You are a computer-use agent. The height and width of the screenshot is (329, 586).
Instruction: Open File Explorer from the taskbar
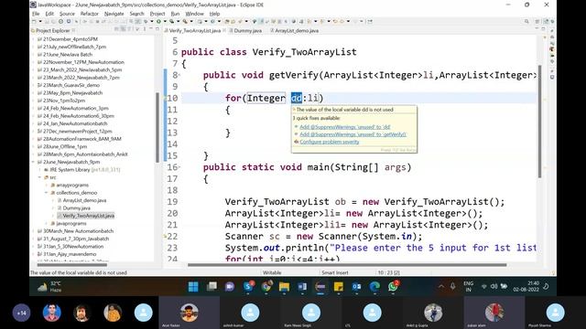pos(285,286)
